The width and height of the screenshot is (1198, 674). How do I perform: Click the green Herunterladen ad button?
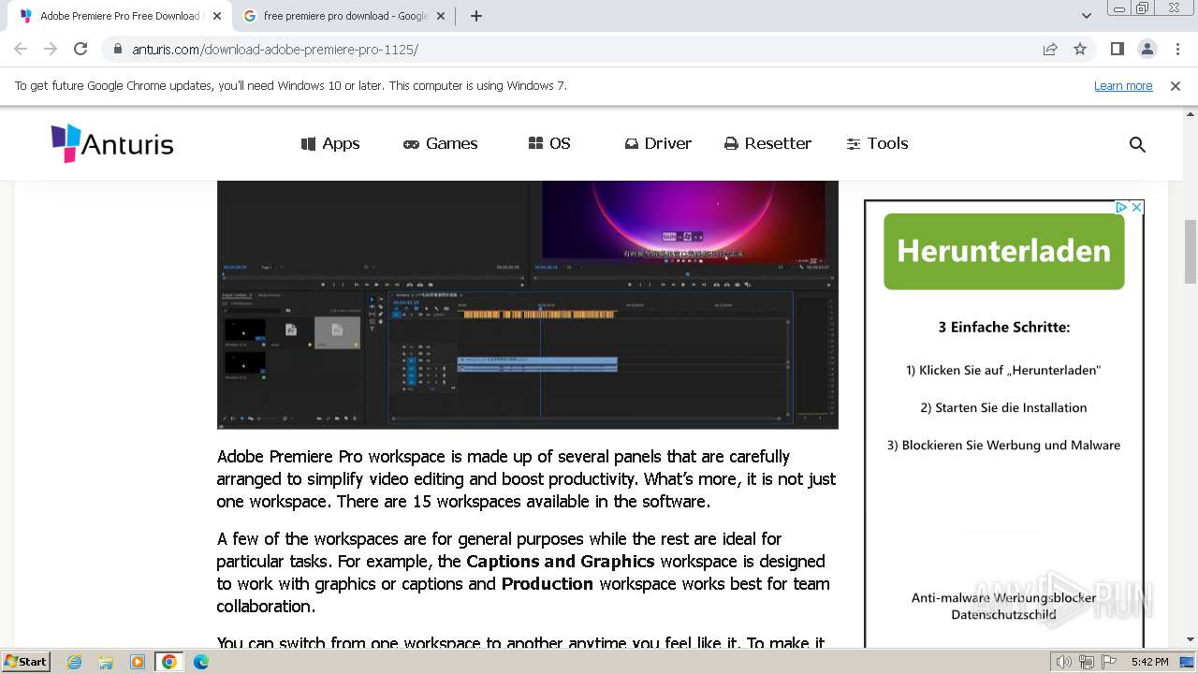1003,251
